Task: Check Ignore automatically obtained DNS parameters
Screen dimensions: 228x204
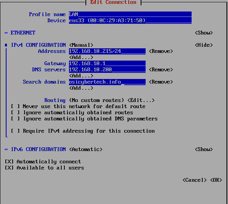Action: tap(84, 118)
